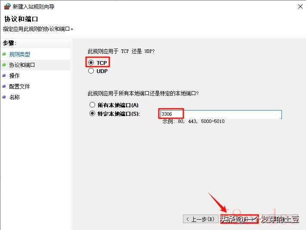Click the firewall wizard title icon
306x230 pixels.
coord(7,6)
